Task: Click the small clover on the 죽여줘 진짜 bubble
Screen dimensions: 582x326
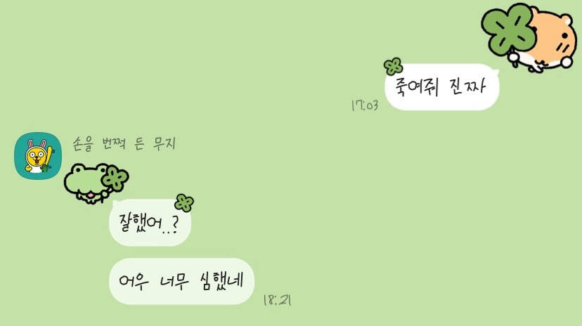Action: 394,67
